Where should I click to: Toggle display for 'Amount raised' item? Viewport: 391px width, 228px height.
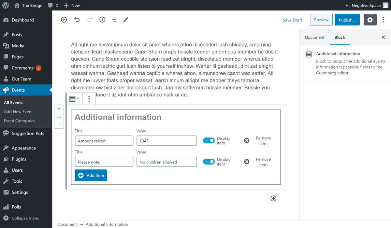209,140
